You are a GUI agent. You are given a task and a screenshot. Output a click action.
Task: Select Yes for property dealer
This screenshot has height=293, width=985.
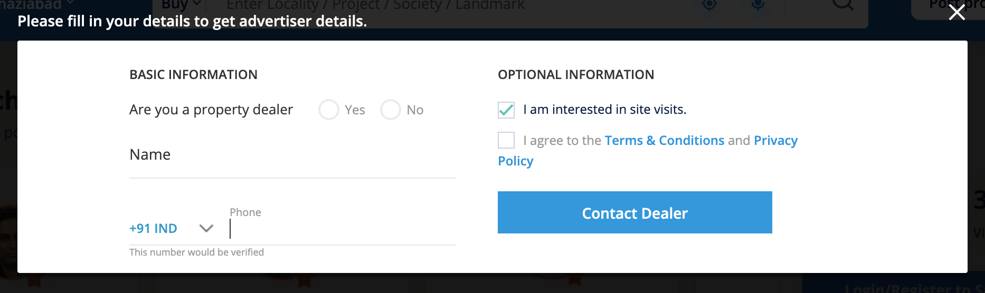point(329,110)
